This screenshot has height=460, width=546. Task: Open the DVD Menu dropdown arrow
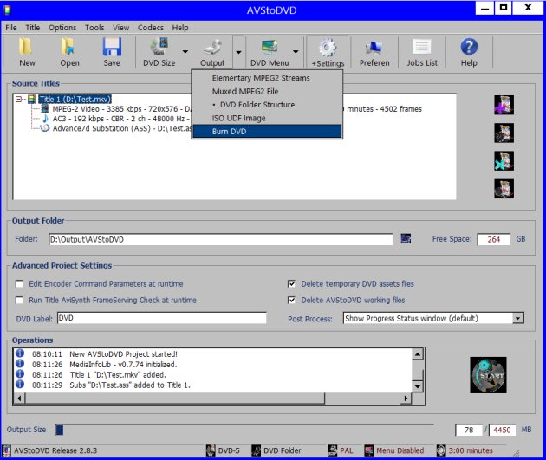point(296,51)
